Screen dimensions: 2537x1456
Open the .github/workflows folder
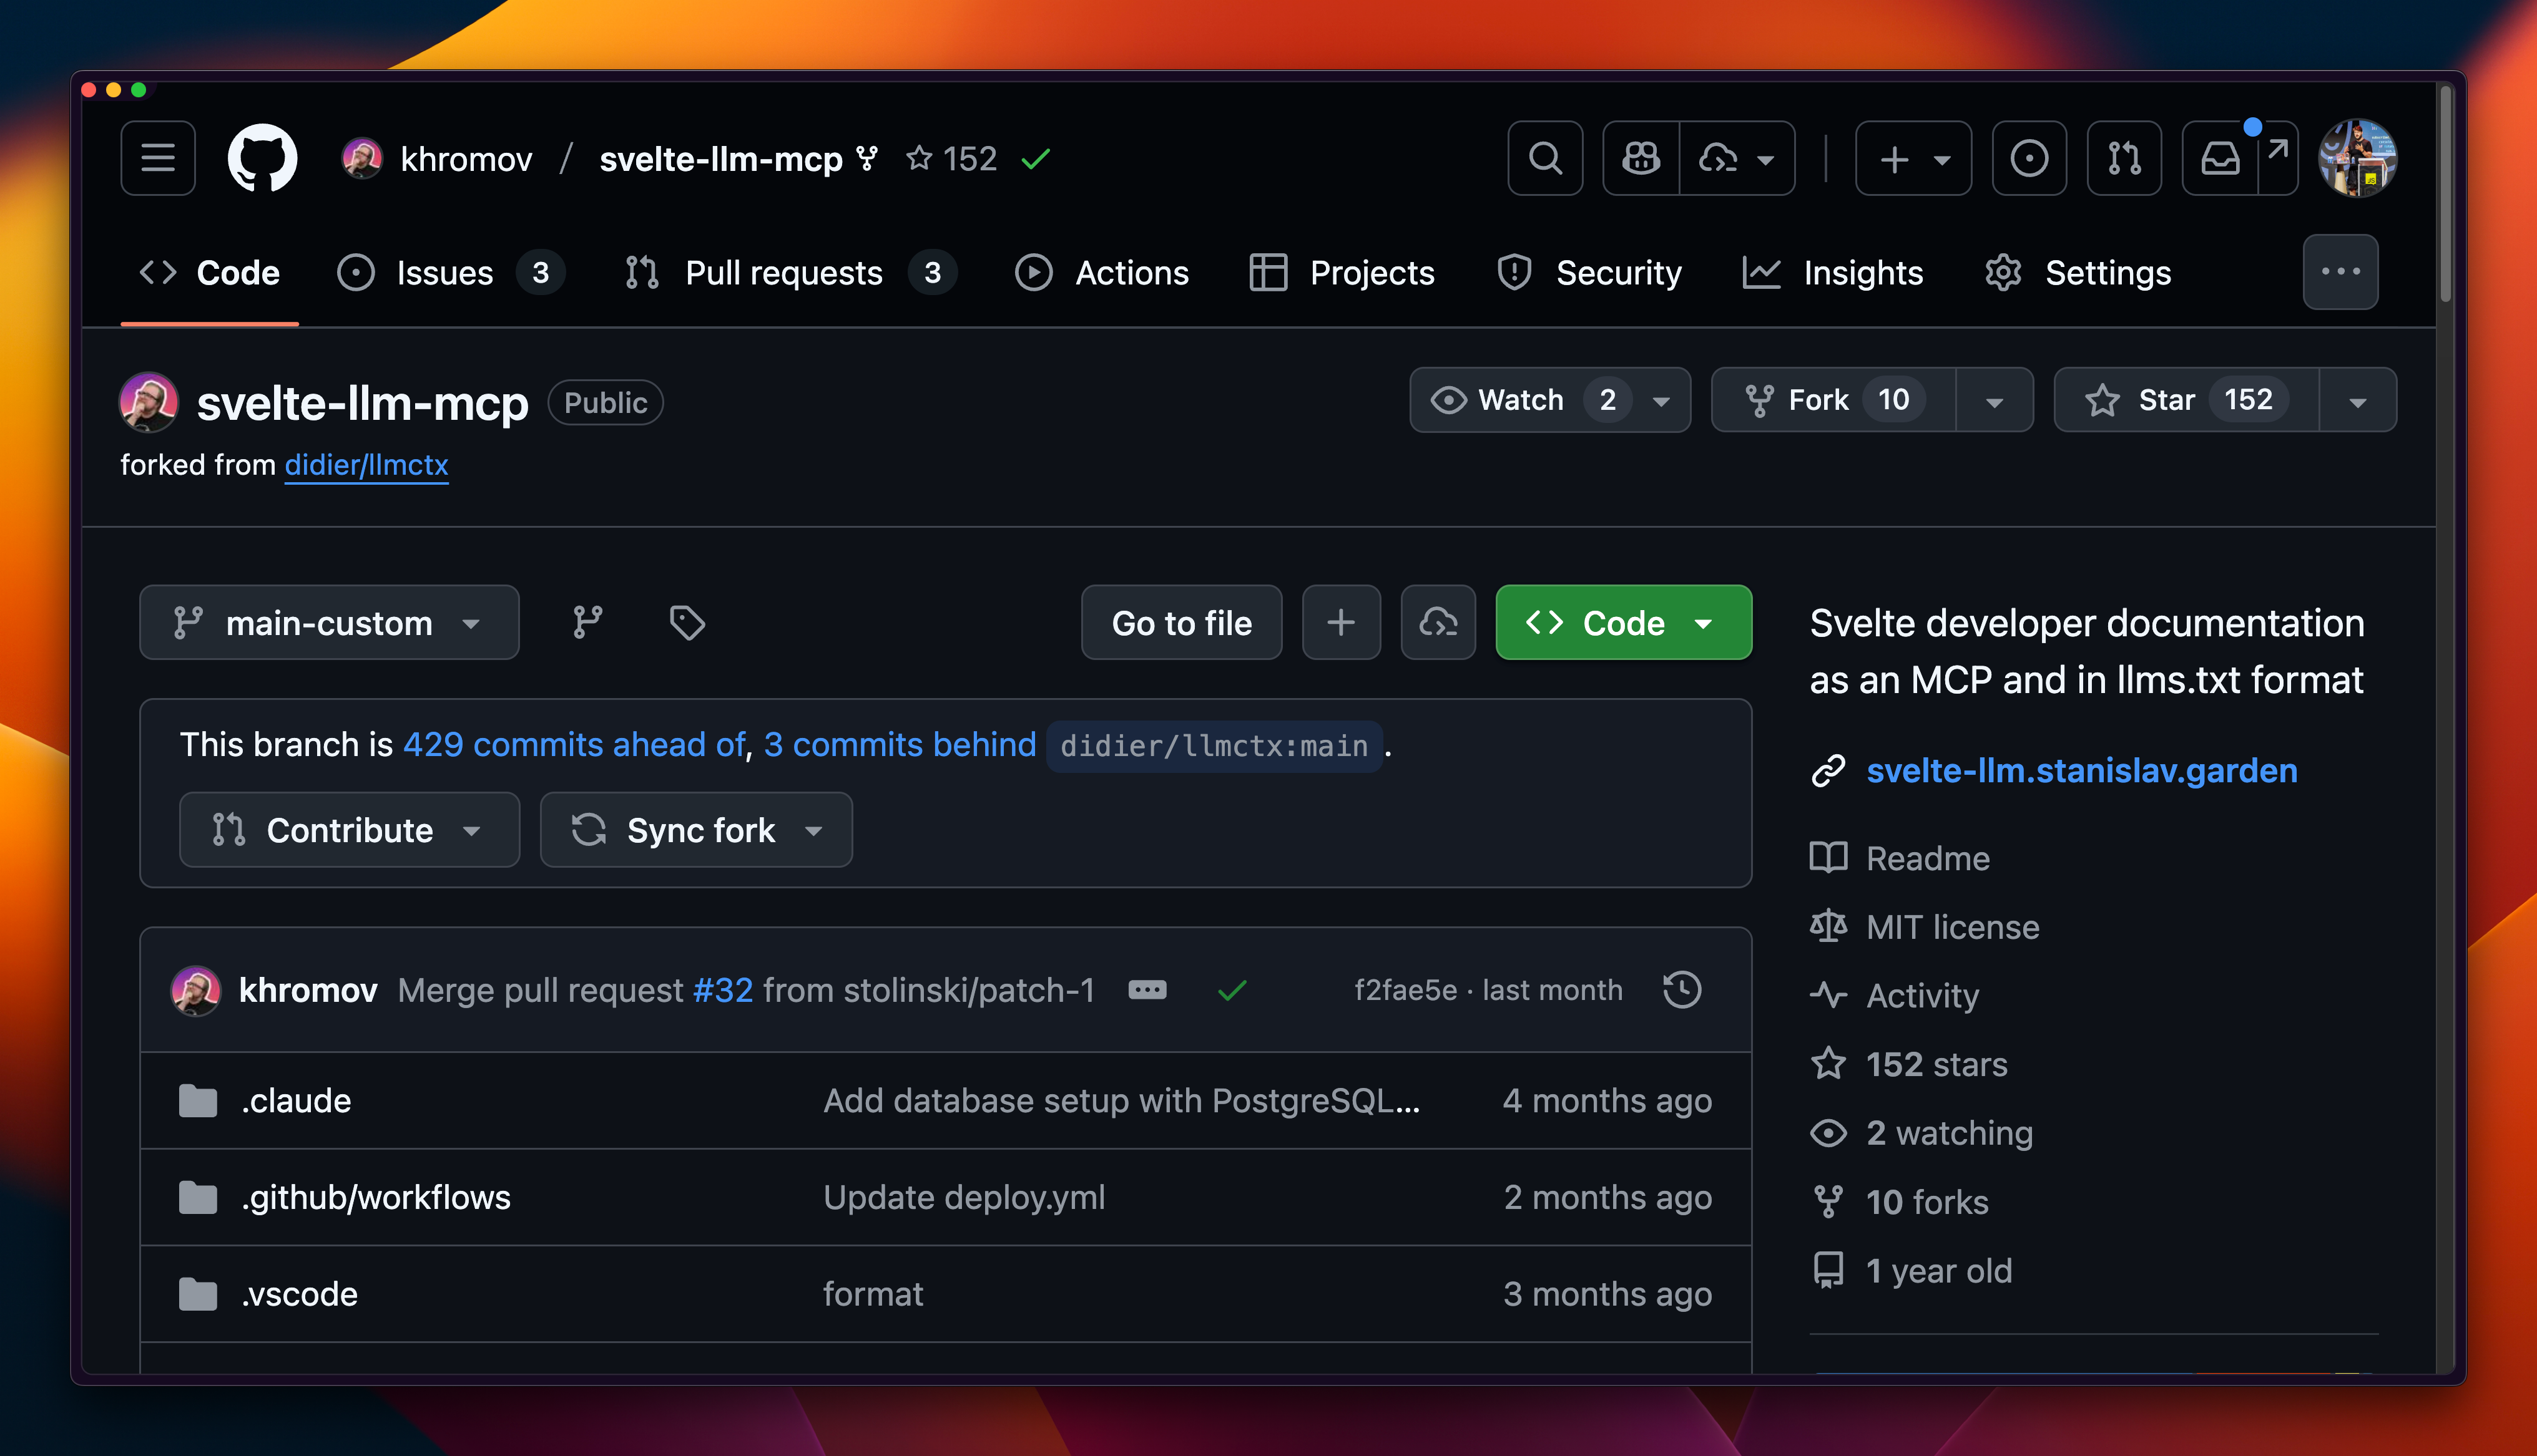point(376,1197)
